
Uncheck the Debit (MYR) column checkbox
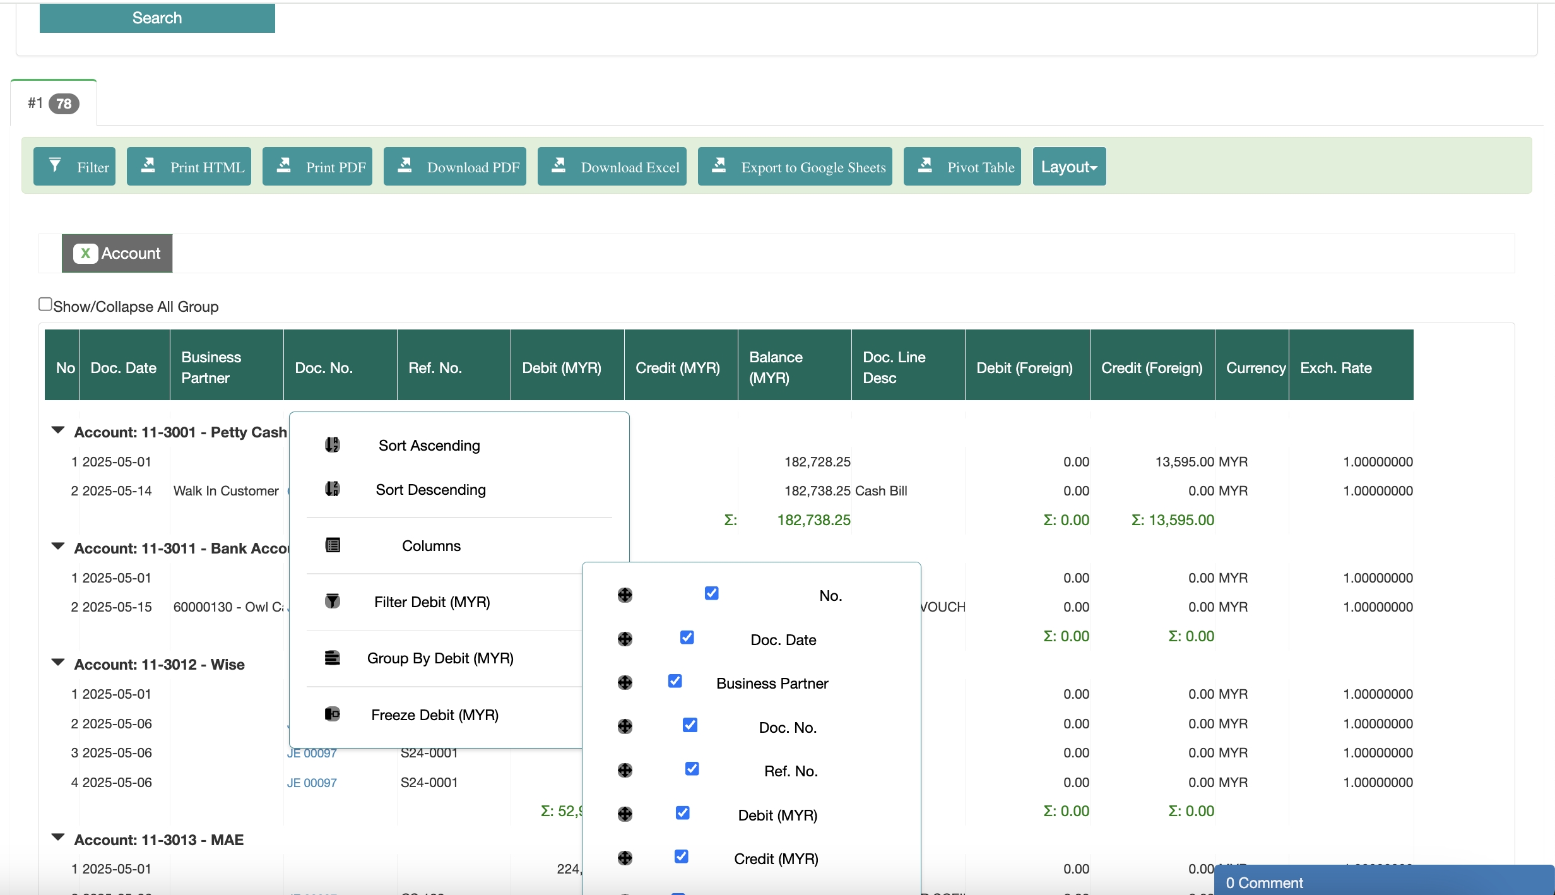pyautogui.click(x=682, y=812)
